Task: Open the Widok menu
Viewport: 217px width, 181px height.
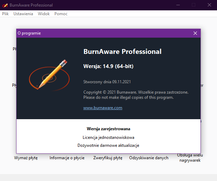Action: (44, 14)
